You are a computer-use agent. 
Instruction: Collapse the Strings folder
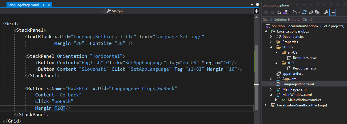pyautogui.click(x=271, y=47)
